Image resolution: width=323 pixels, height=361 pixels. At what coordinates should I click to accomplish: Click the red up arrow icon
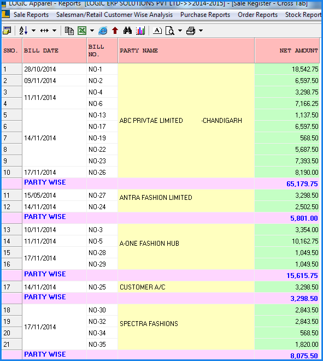point(115,31)
